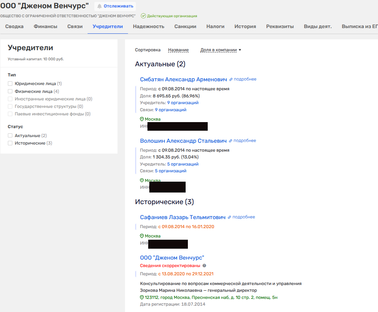Click link icon next to Сафаниев Лазарь Тельмитович
The height and width of the screenshot is (312, 378).
click(229, 217)
